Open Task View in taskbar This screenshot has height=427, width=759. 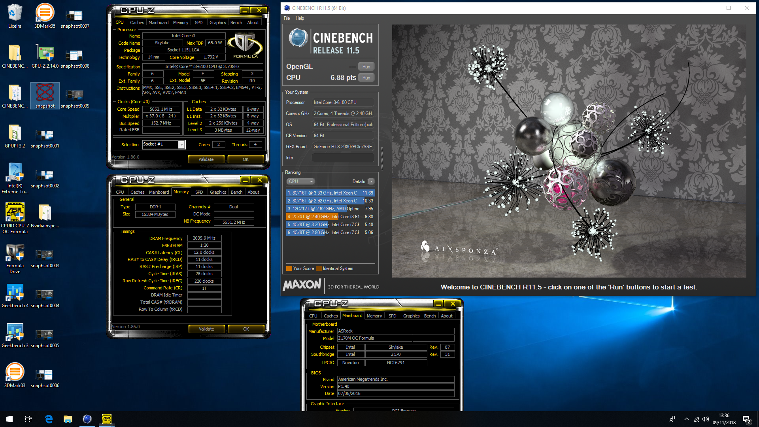(x=28, y=419)
